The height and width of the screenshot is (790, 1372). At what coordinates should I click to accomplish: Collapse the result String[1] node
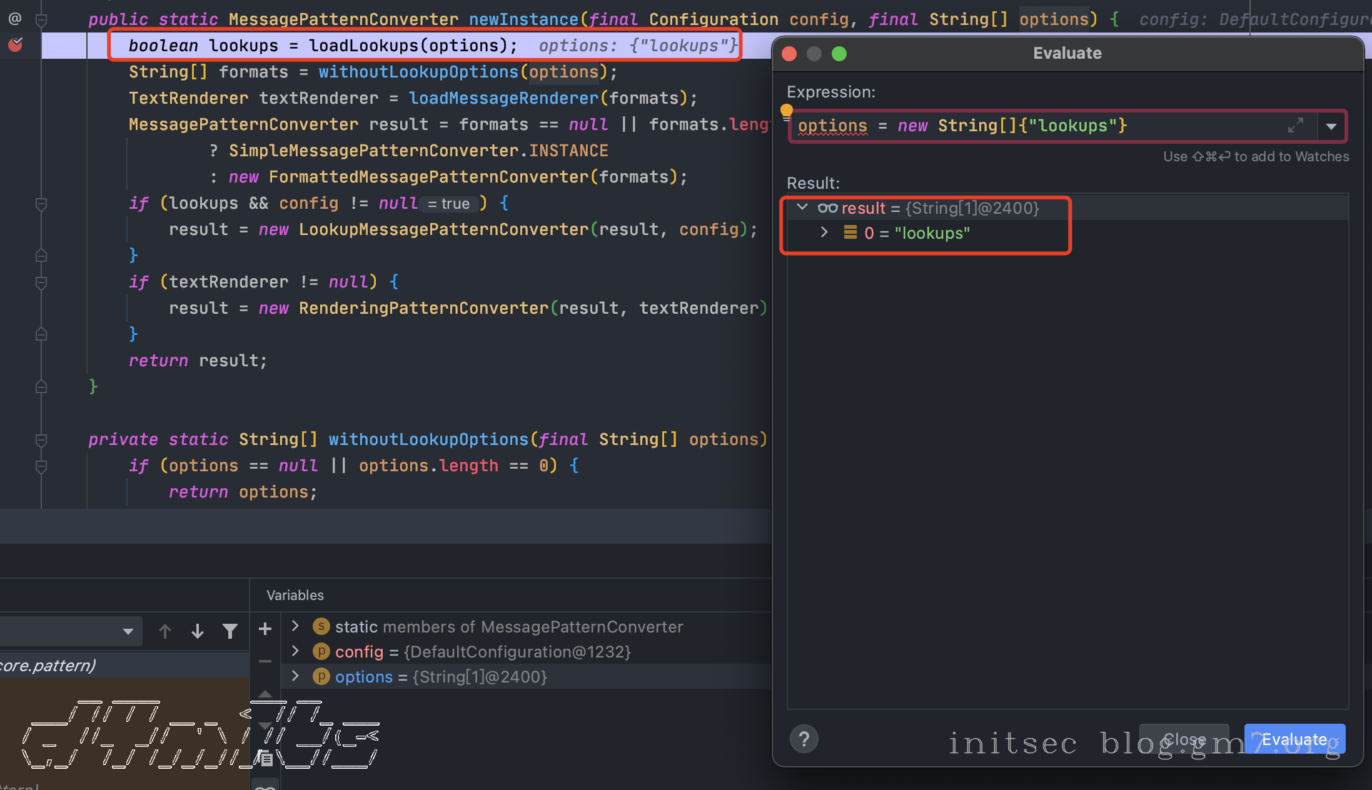pos(802,207)
